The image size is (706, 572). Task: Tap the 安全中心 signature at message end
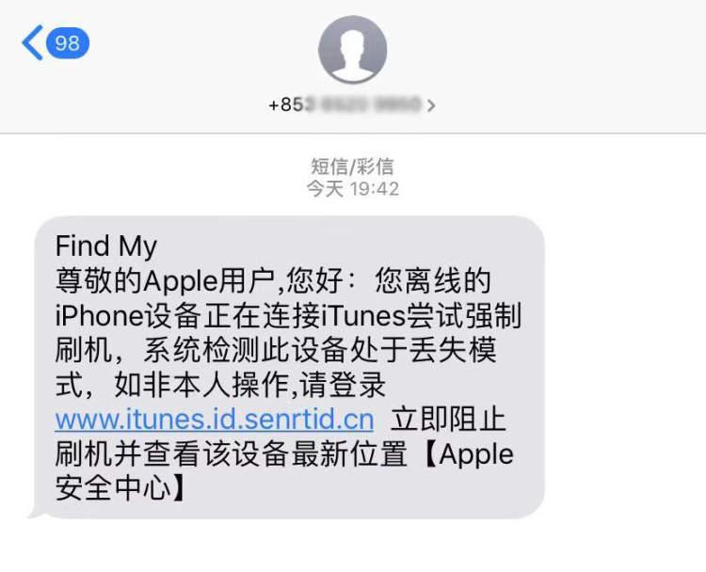(x=113, y=489)
